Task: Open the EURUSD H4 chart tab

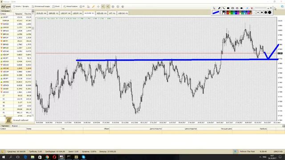Action: tap(41, 13)
